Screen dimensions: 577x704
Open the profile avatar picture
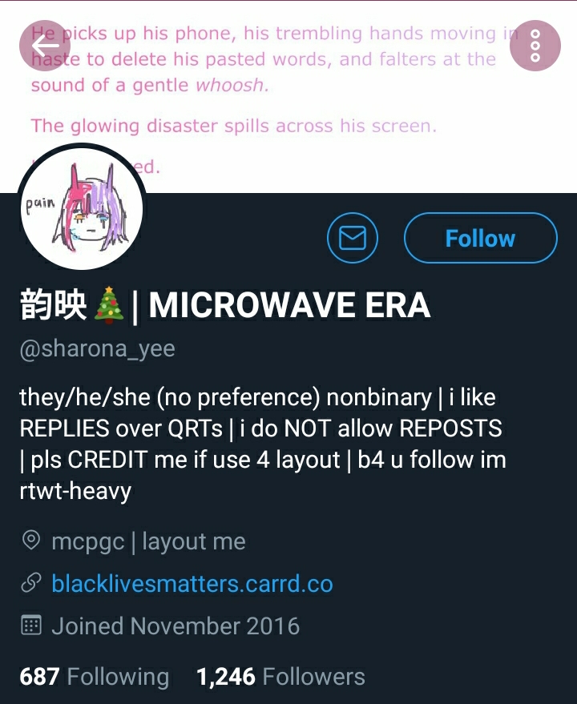pyautogui.click(x=82, y=208)
